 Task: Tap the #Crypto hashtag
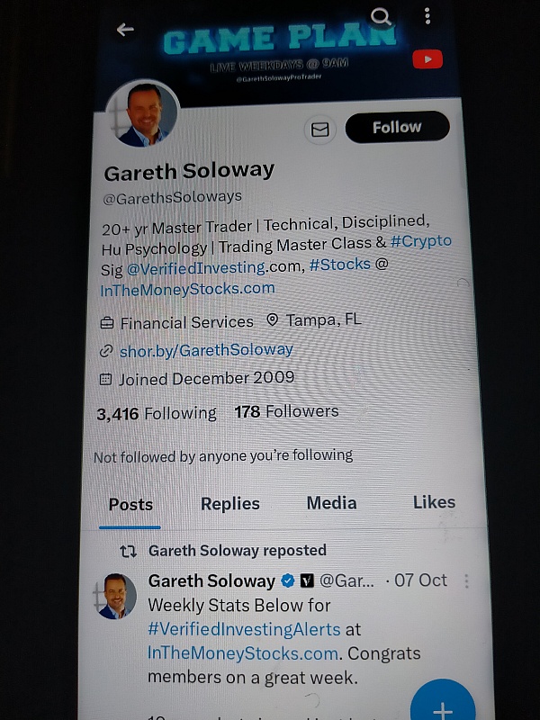point(420,241)
